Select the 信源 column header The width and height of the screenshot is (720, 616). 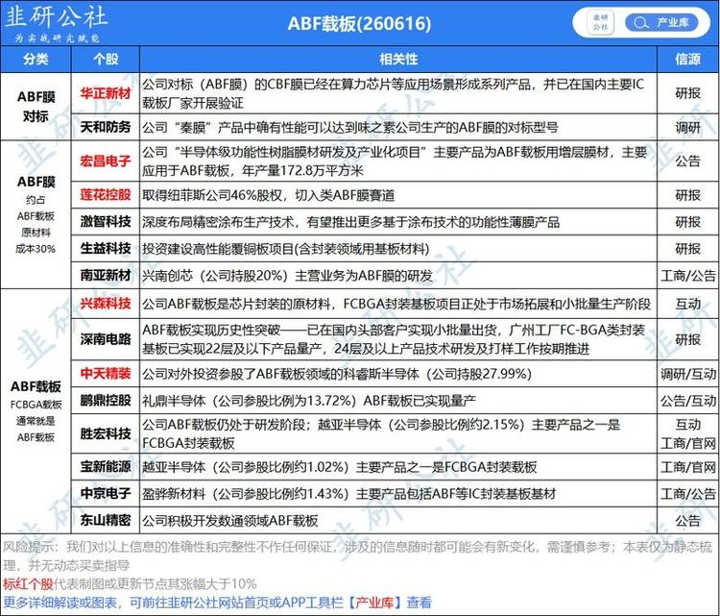tap(687, 59)
